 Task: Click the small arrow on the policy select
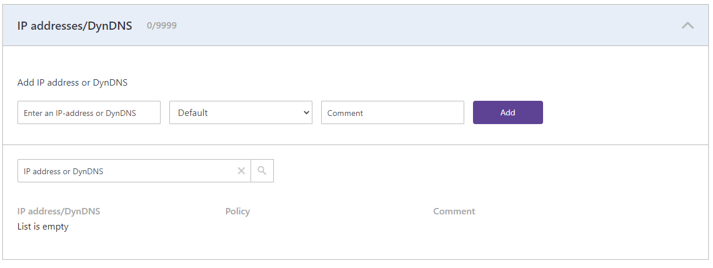[x=307, y=112]
